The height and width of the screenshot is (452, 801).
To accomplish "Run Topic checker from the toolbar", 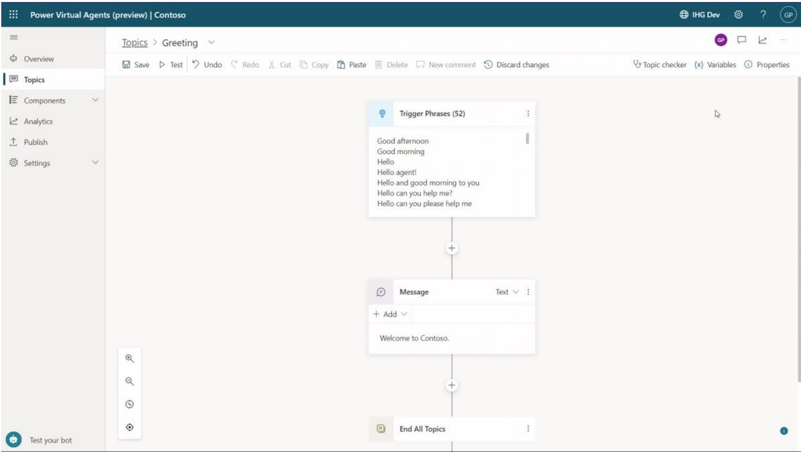I will click(x=659, y=64).
